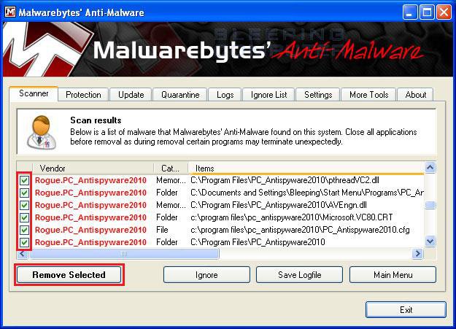
Task: Sort by the Cat... column header
Action: pos(171,168)
